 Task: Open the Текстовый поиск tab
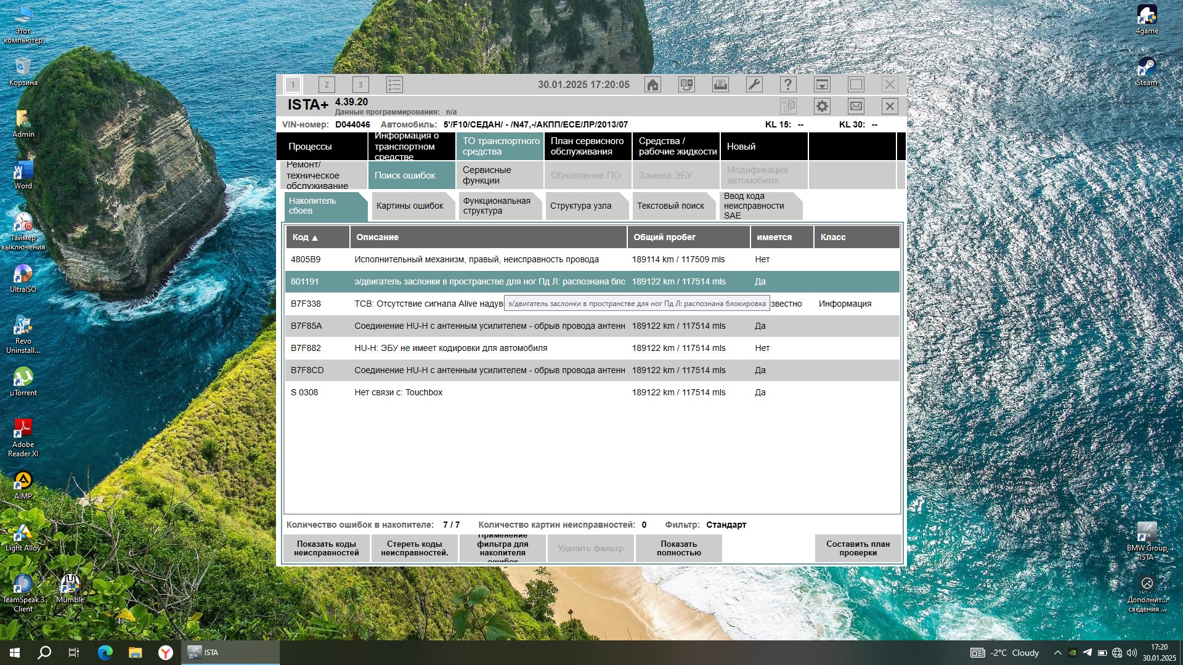[x=674, y=206]
